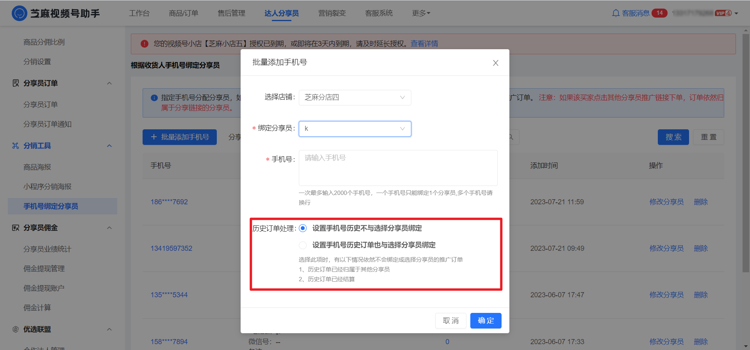Click phone number 13419597352
750x350 pixels.
(171, 248)
